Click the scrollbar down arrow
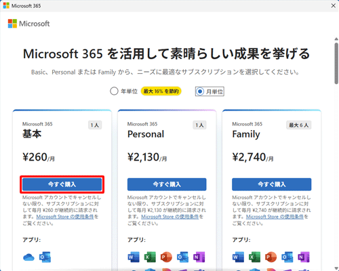 pos(336,268)
